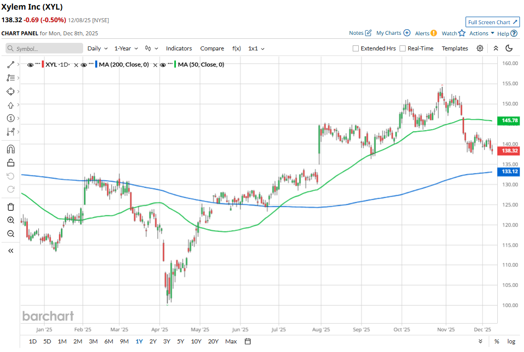Click the Full Screen Chart button
This screenshot has width=524, height=352.
tap(493, 22)
